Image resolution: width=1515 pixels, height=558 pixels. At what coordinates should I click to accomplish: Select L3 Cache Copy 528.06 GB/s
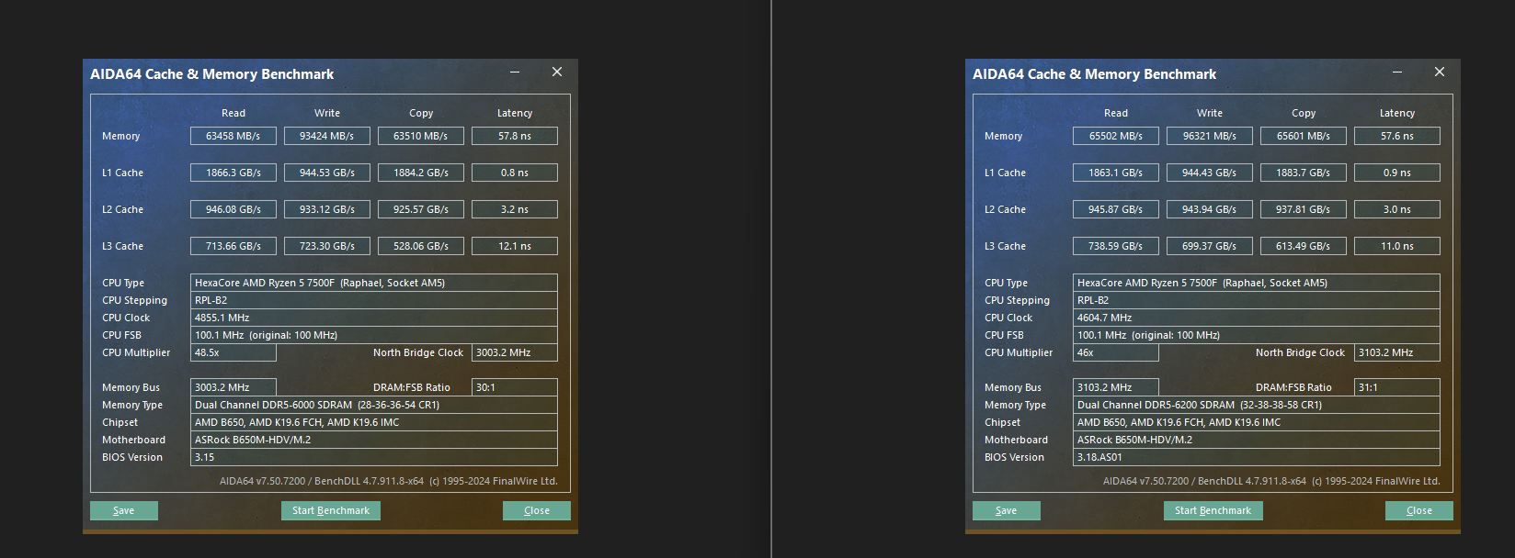[x=421, y=246]
